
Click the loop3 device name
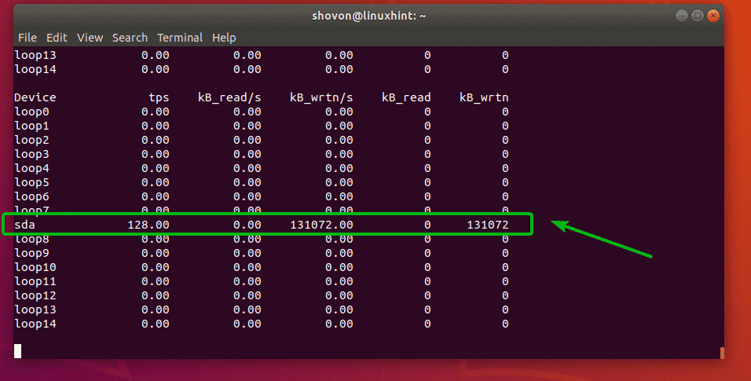tap(31, 154)
